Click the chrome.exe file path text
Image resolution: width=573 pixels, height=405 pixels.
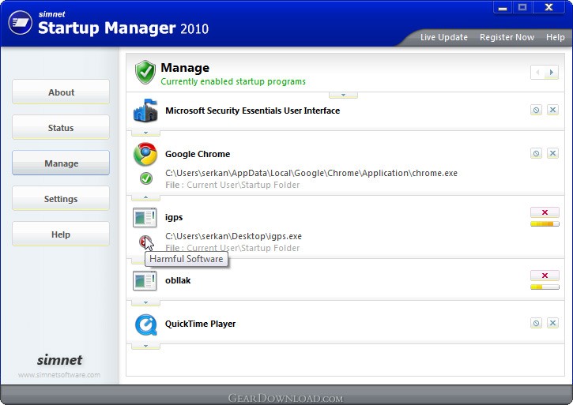coord(311,173)
